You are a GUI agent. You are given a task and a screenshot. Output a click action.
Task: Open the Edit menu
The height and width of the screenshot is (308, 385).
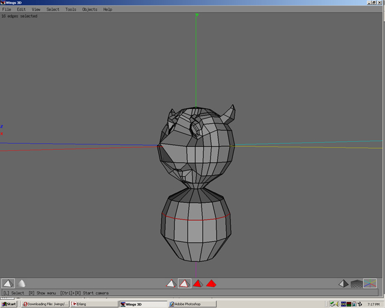click(x=21, y=10)
